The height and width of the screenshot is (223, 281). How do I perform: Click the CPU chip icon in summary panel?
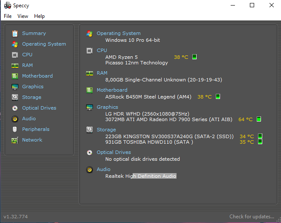coord(90,51)
